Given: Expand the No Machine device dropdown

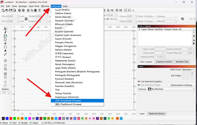Looking at the screenshot, I should tap(171, 89).
